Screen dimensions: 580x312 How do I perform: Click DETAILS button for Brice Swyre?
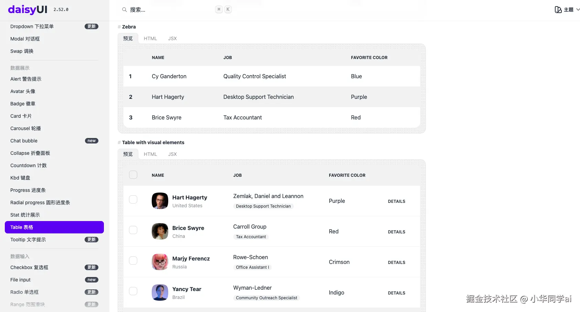tap(396, 232)
